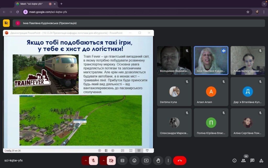Click muted mic icon on Derbina Iryna tile
Image resolution: width=268 pixels, height=168 pixels.
pyautogui.click(x=187, y=82)
